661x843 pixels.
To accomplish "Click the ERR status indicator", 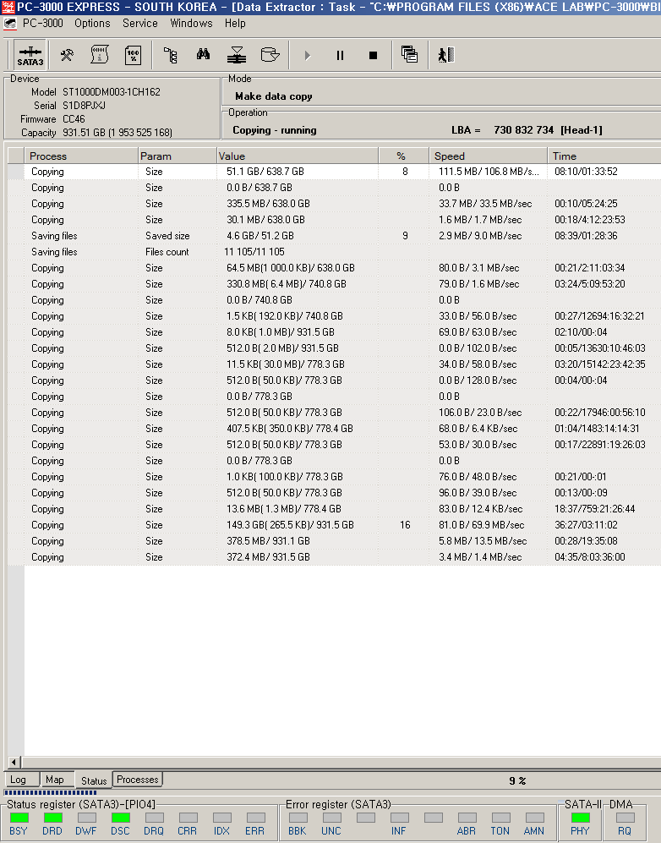I will (256, 817).
